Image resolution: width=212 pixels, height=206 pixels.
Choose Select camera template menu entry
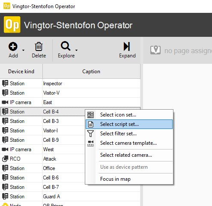click(129, 143)
